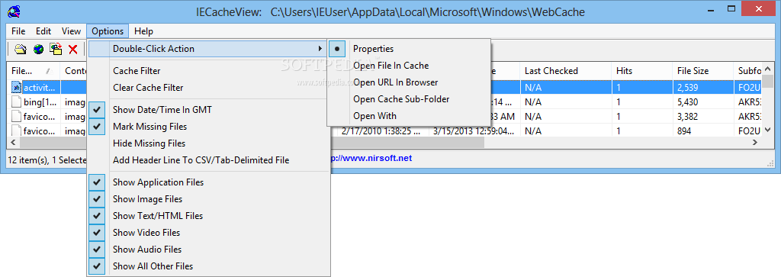The width and height of the screenshot is (781, 277).
Task: Click the horizontal scrollbar right arrow
Action: [755, 143]
